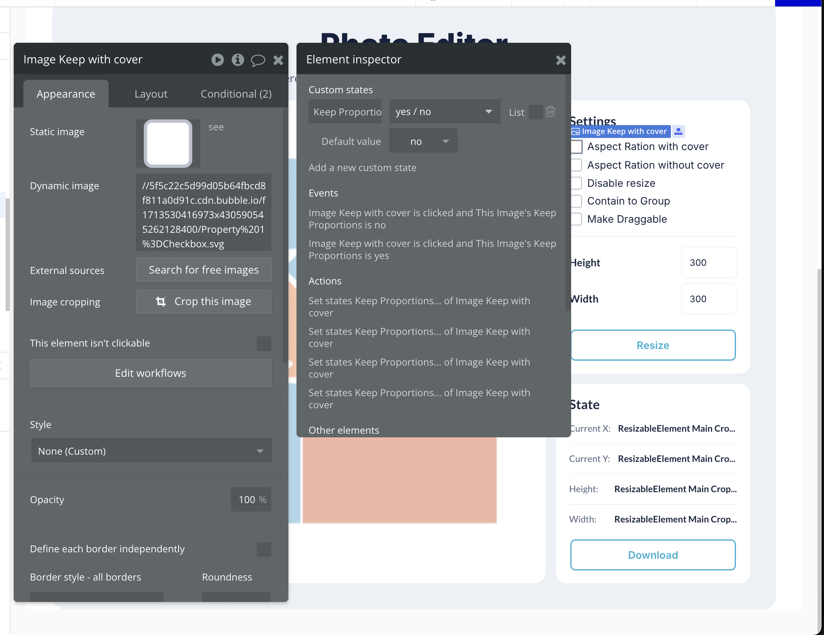
Task: Enable 'Define each border independently' checkbox
Action: point(264,549)
